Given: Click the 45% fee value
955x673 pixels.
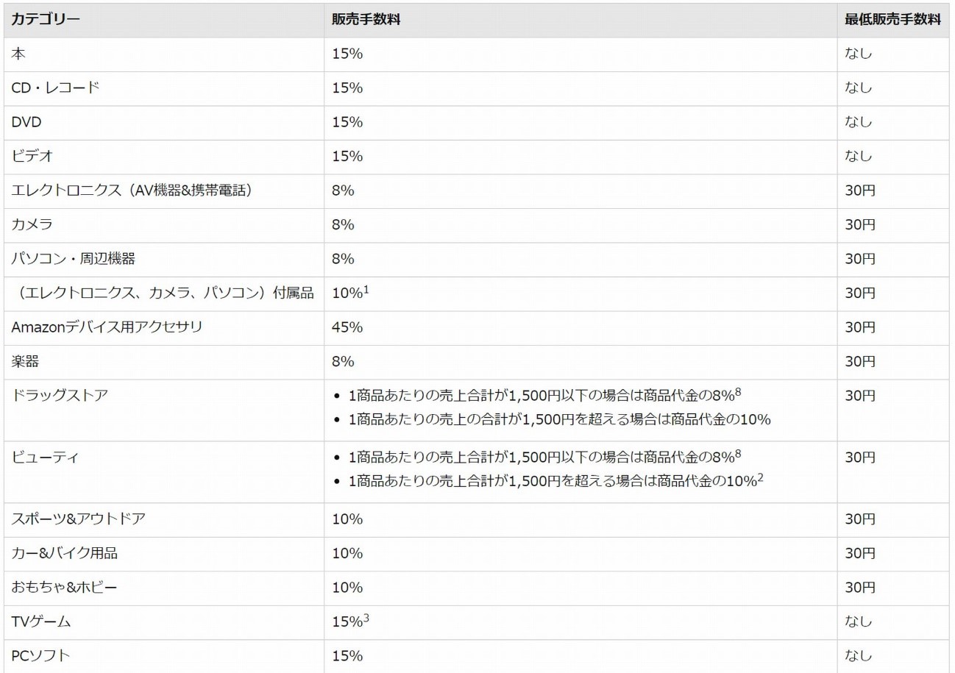Looking at the screenshot, I should click(x=347, y=327).
